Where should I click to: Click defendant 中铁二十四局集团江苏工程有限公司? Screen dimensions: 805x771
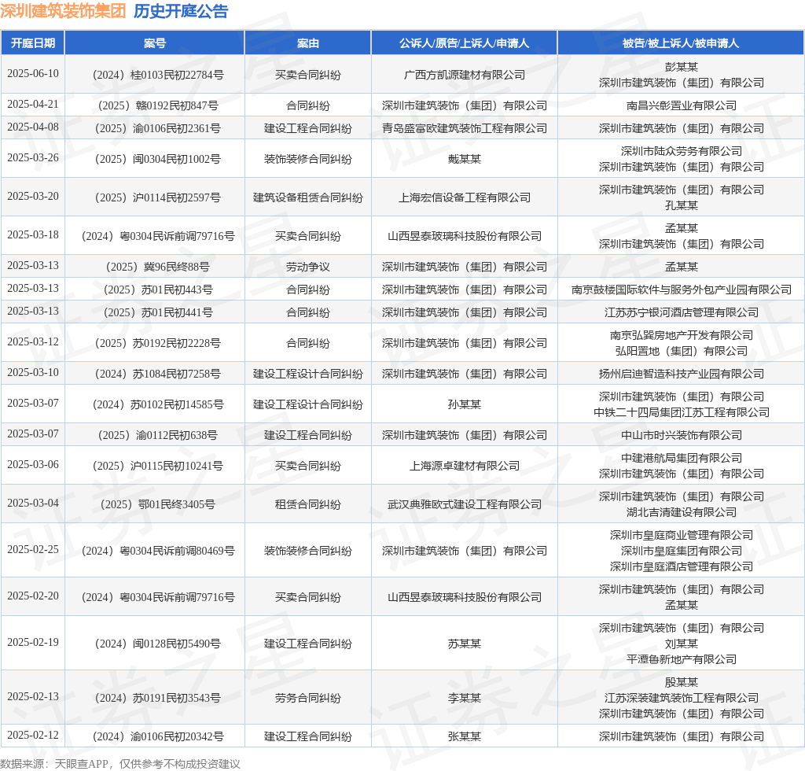coord(682,412)
